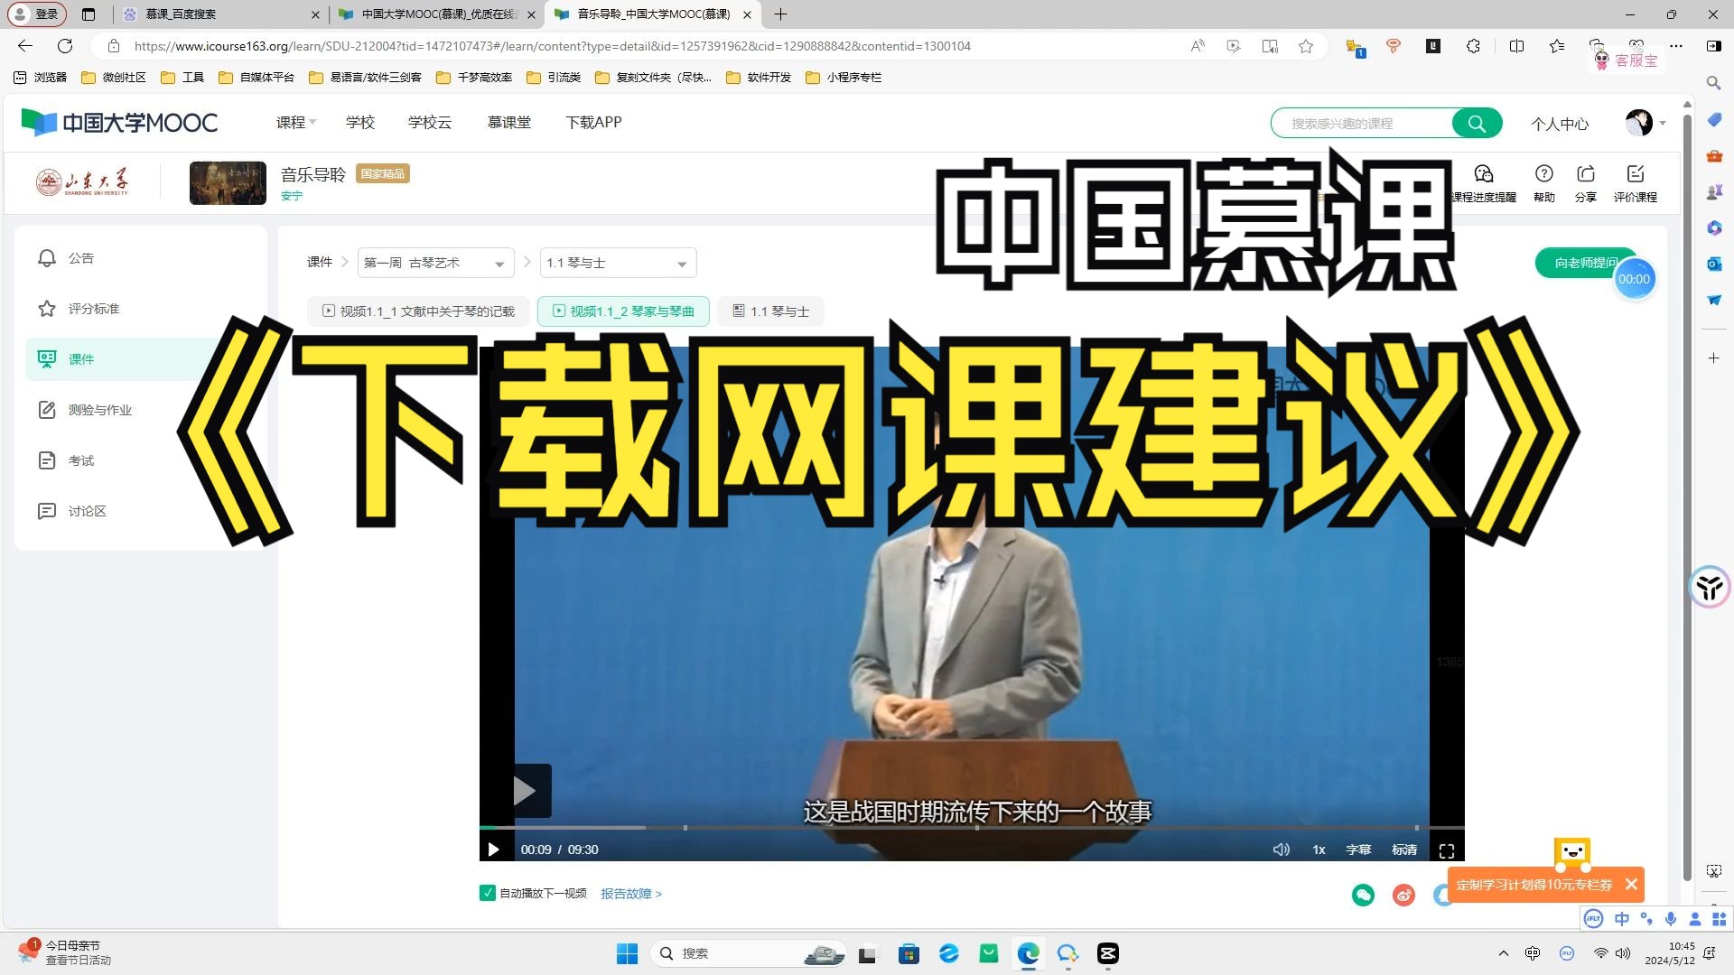Click 客服宝 extension icon

(x=1626, y=60)
